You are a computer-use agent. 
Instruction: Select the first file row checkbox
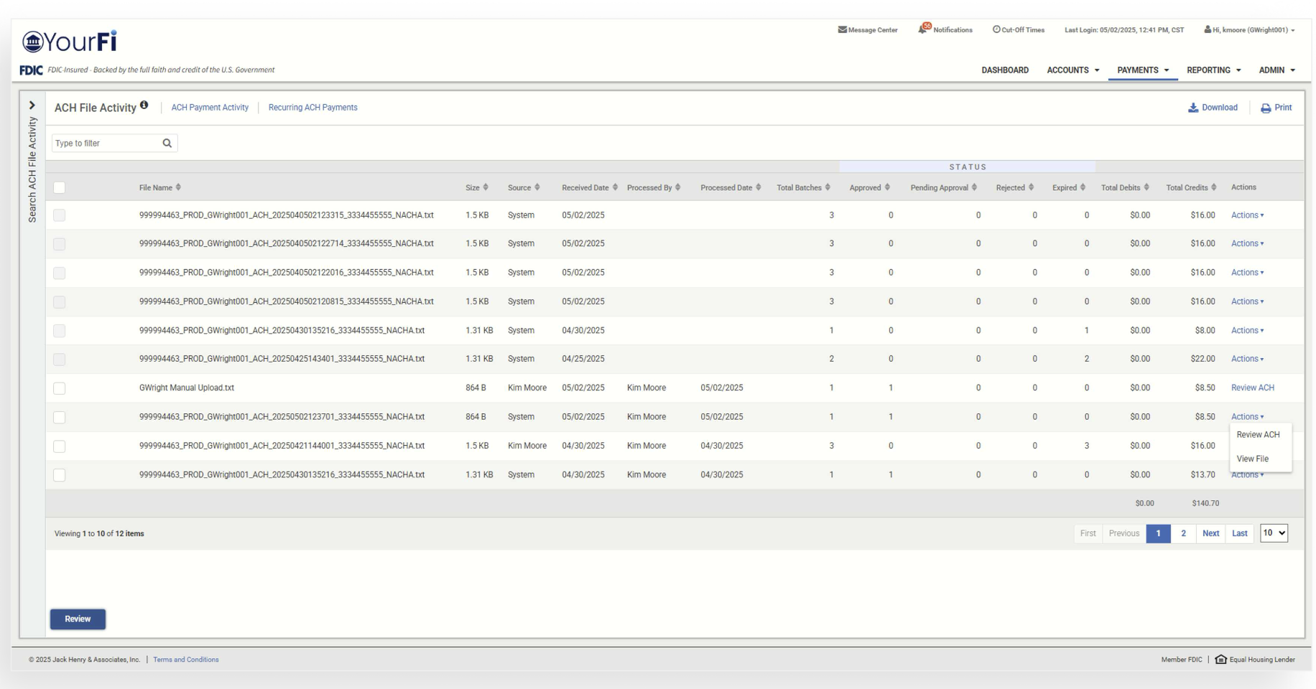(60, 215)
